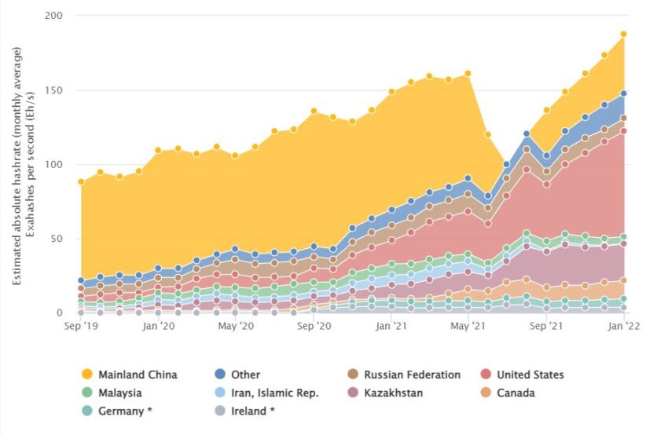Click the 150 y-axis gridline label
This screenshot has height=435, width=668.
pos(53,90)
